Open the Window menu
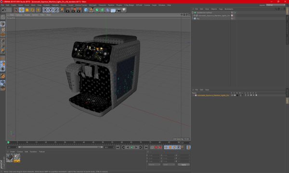The width and height of the screenshot is (289, 173). 162,5
